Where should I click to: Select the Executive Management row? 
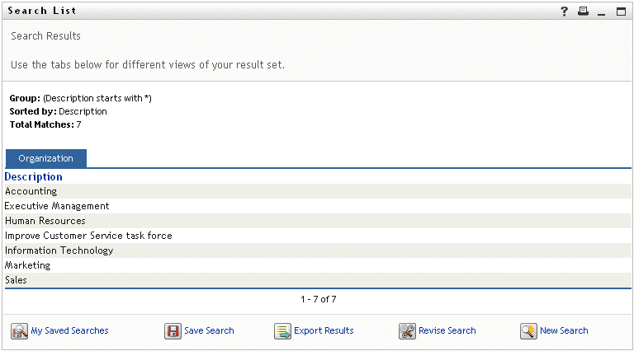click(x=57, y=206)
